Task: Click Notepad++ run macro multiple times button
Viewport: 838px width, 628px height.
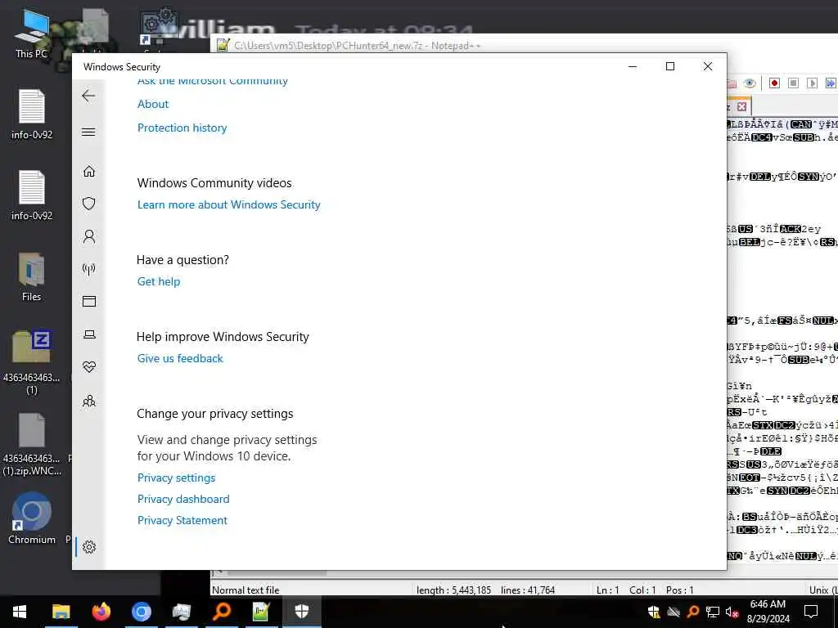Action: point(831,83)
